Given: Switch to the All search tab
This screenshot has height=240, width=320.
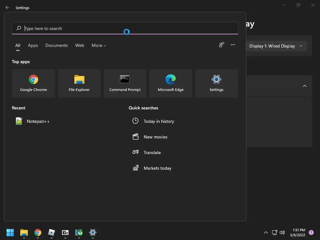Looking at the screenshot, I should (x=18, y=45).
